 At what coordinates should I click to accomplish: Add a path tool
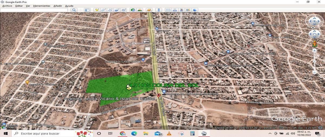pyautogui.click(x=110, y=10)
